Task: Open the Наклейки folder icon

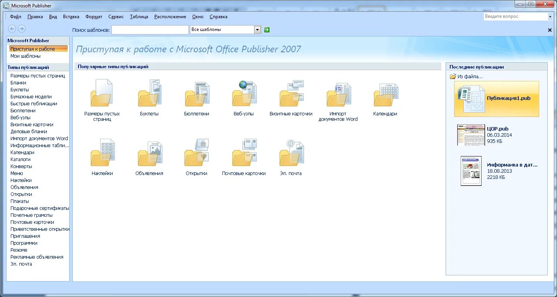Action: click(103, 153)
